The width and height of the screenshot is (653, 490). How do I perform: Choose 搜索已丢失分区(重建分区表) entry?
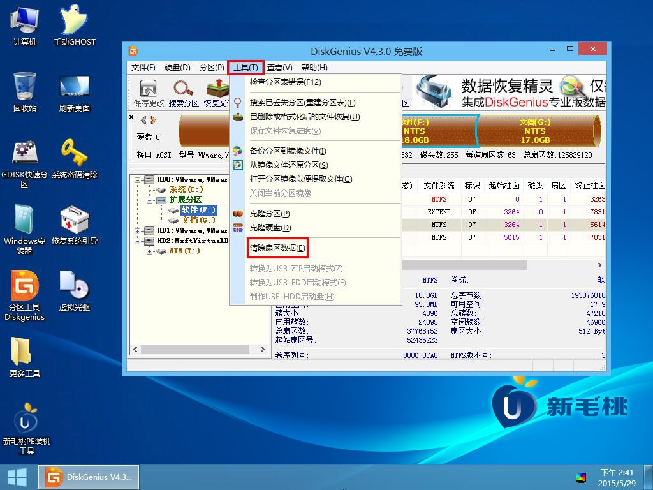point(316,103)
